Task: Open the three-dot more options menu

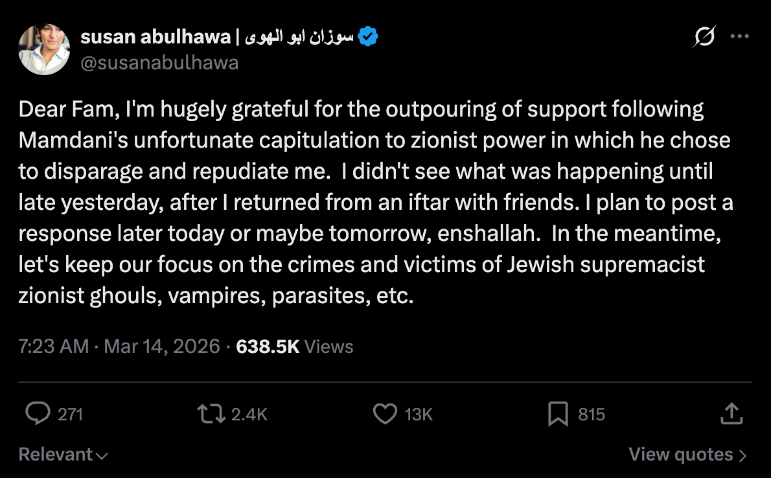Action: pos(739,37)
